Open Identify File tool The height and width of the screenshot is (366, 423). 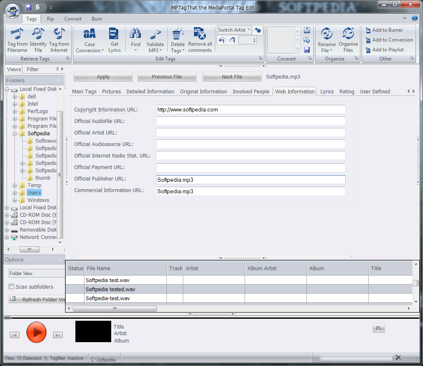click(38, 40)
